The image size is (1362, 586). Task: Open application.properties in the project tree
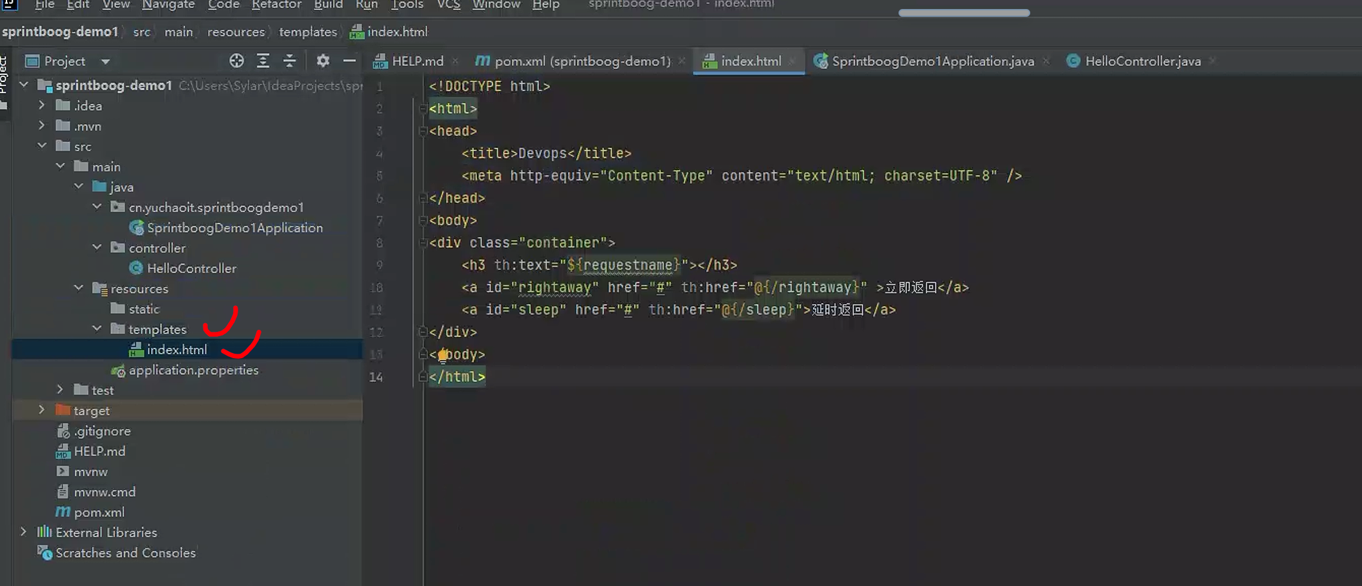(193, 370)
